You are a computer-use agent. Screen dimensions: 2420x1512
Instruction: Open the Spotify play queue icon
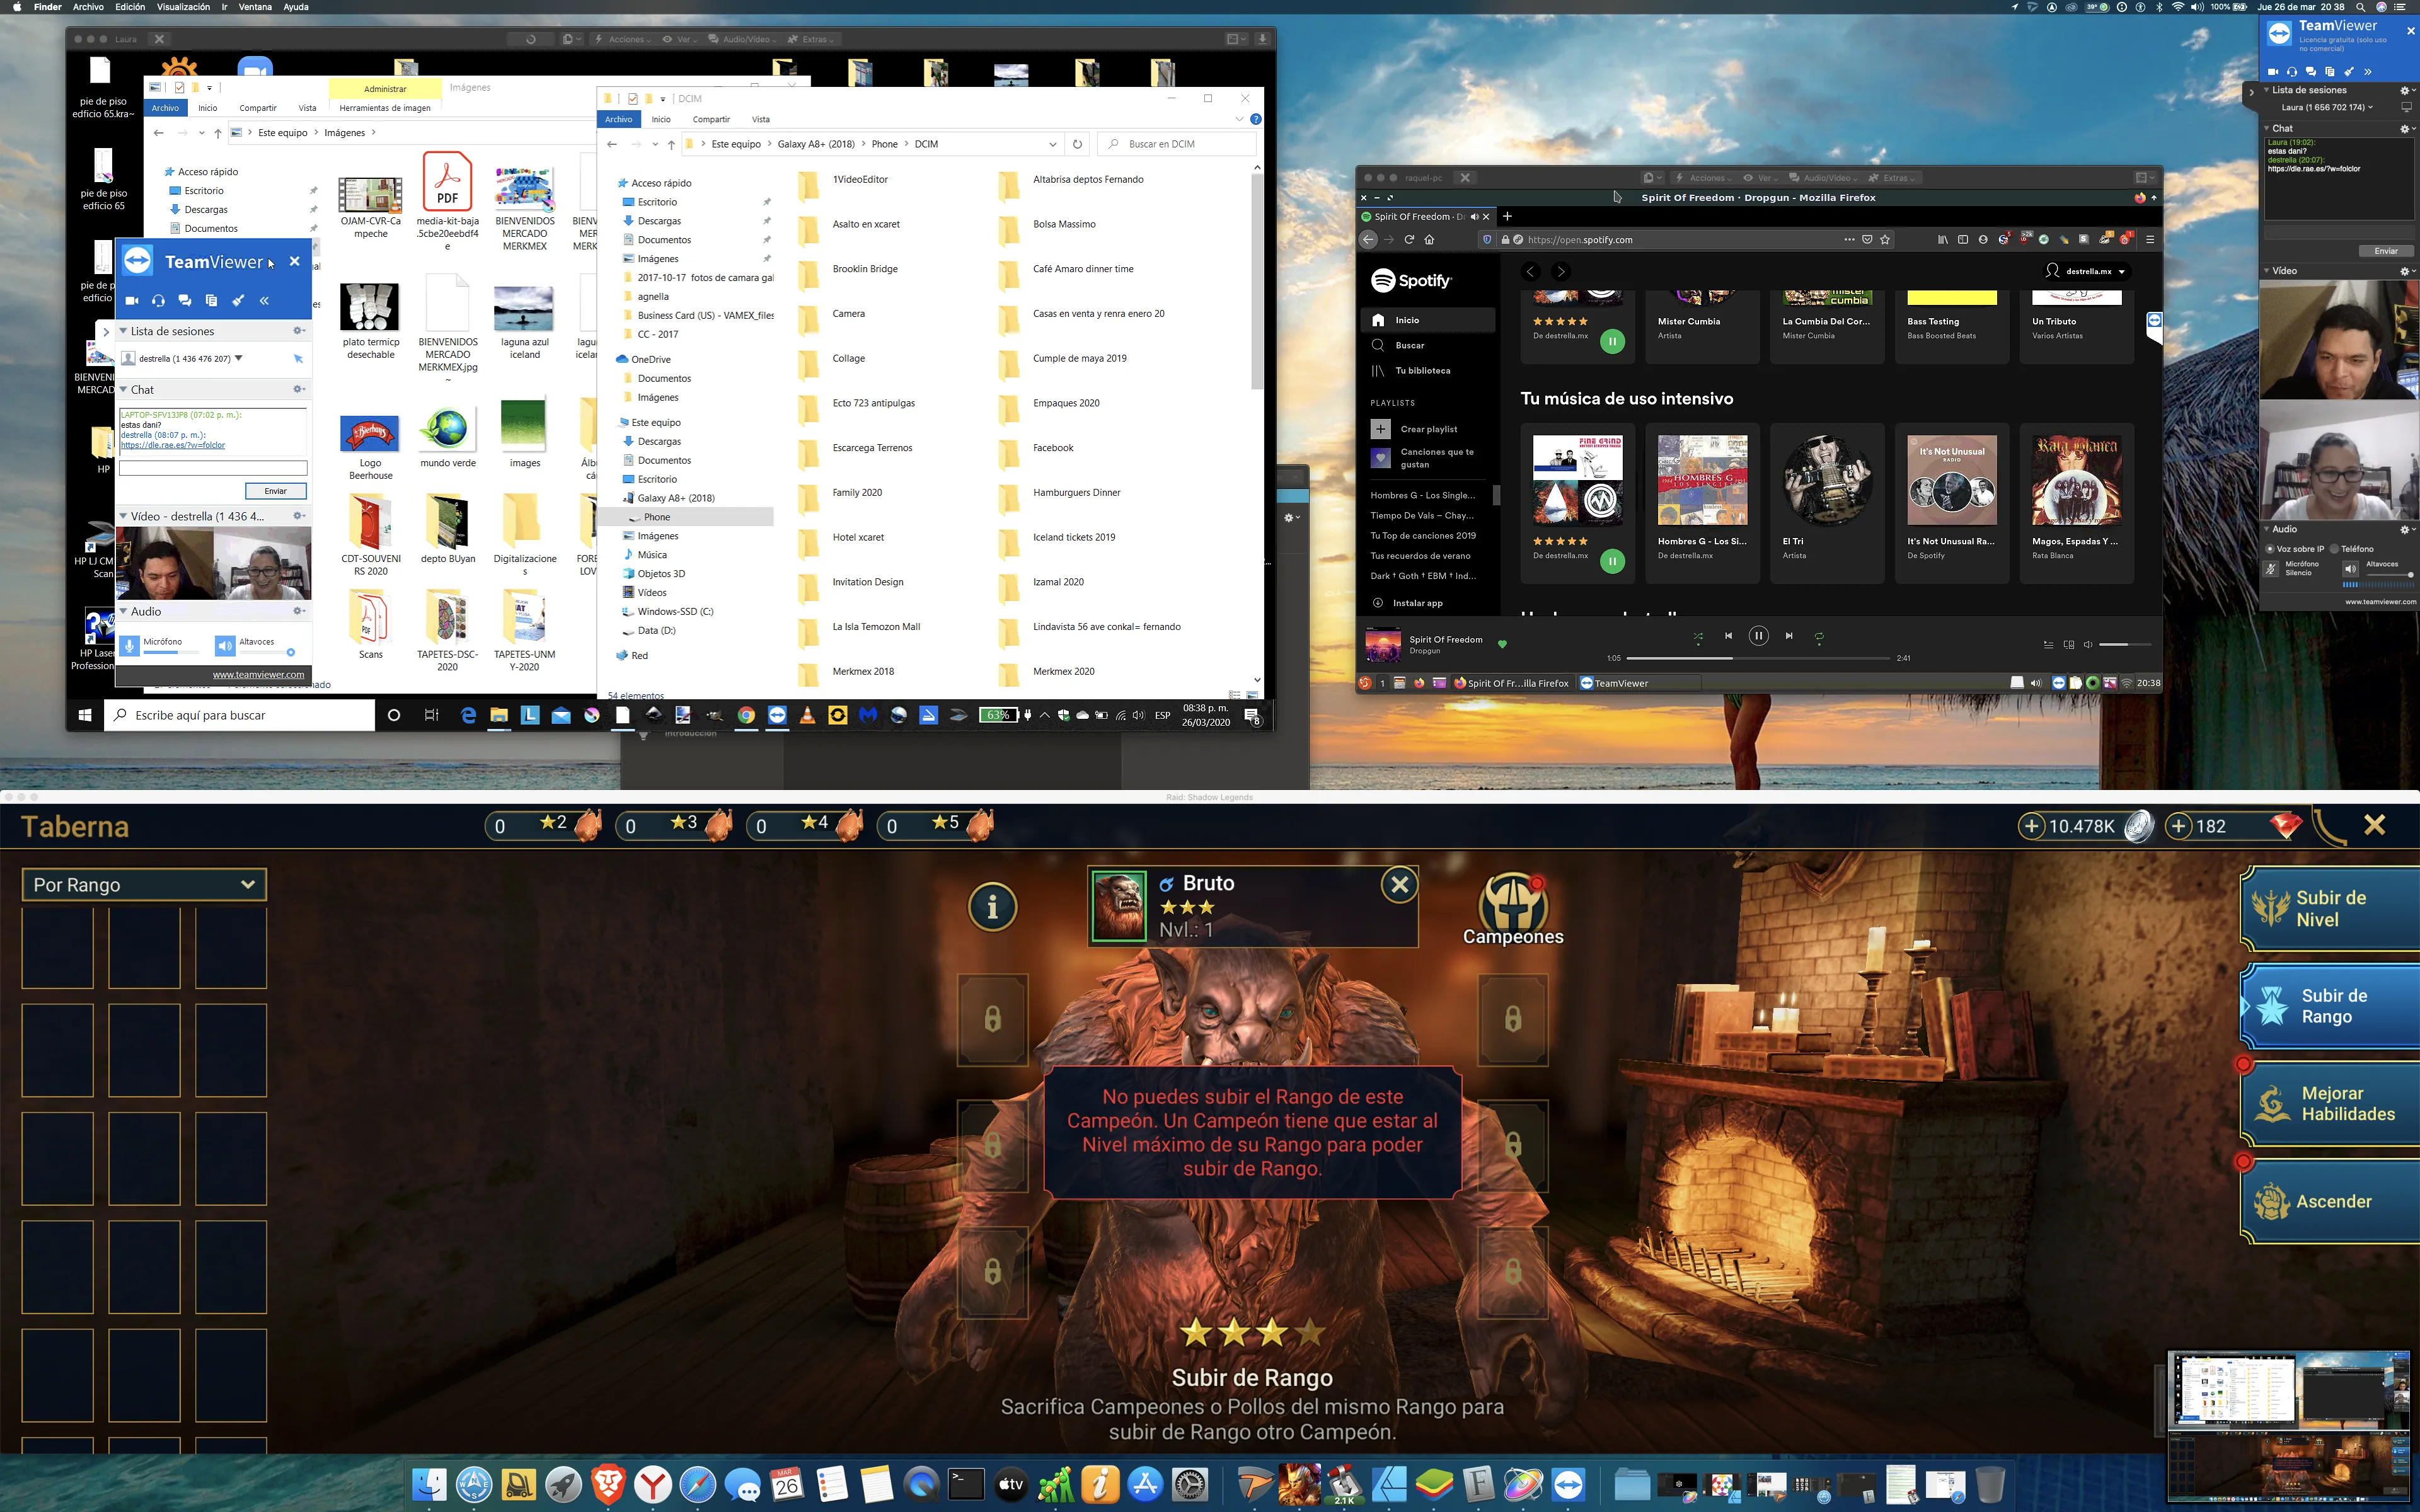tap(2048, 645)
